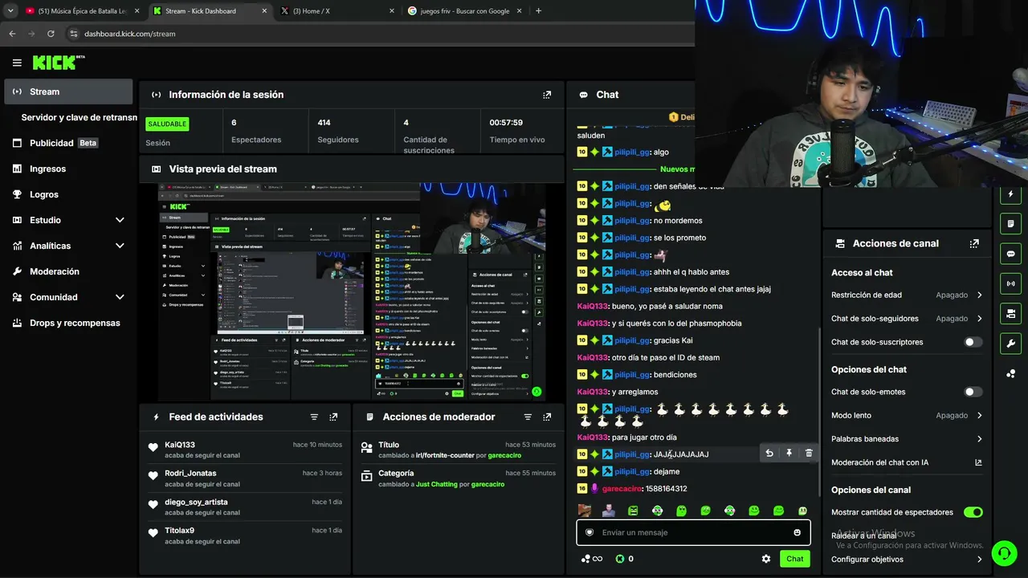Viewport: 1028px width, 578px height.
Task: Select Stream in the sidebar
Action: pos(69,92)
